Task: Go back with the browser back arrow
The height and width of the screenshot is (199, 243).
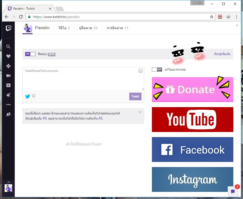Action: (x=7, y=17)
